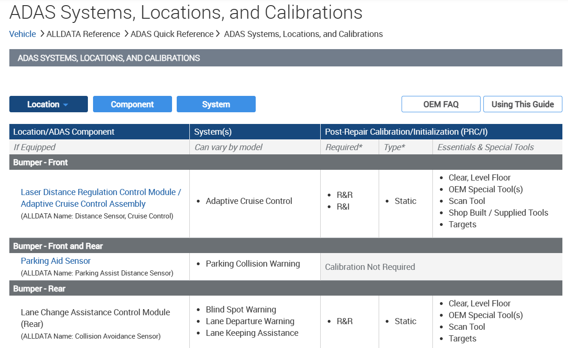The width and height of the screenshot is (568, 348).
Task: Navigate to Vehicle via the breadcrumb
Action: tap(22, 34)
